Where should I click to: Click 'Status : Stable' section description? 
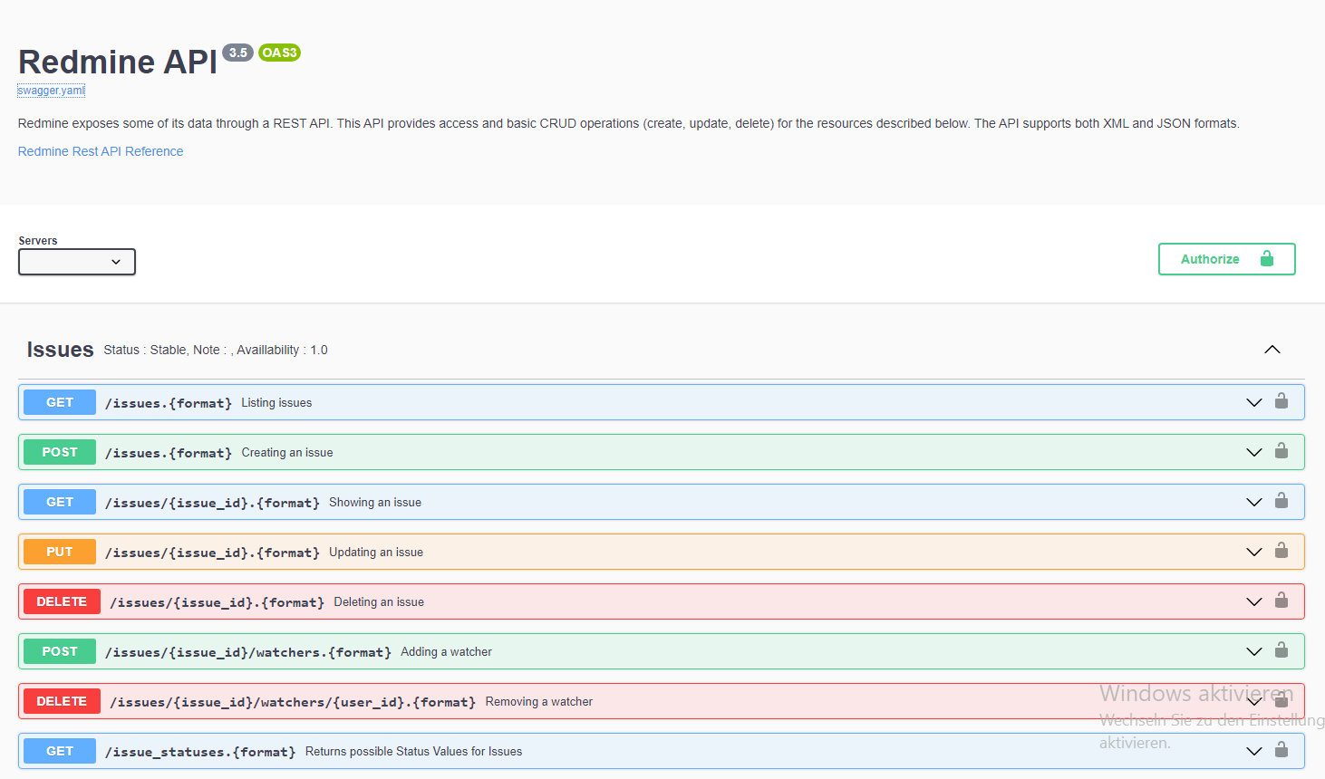pos(216,350)
